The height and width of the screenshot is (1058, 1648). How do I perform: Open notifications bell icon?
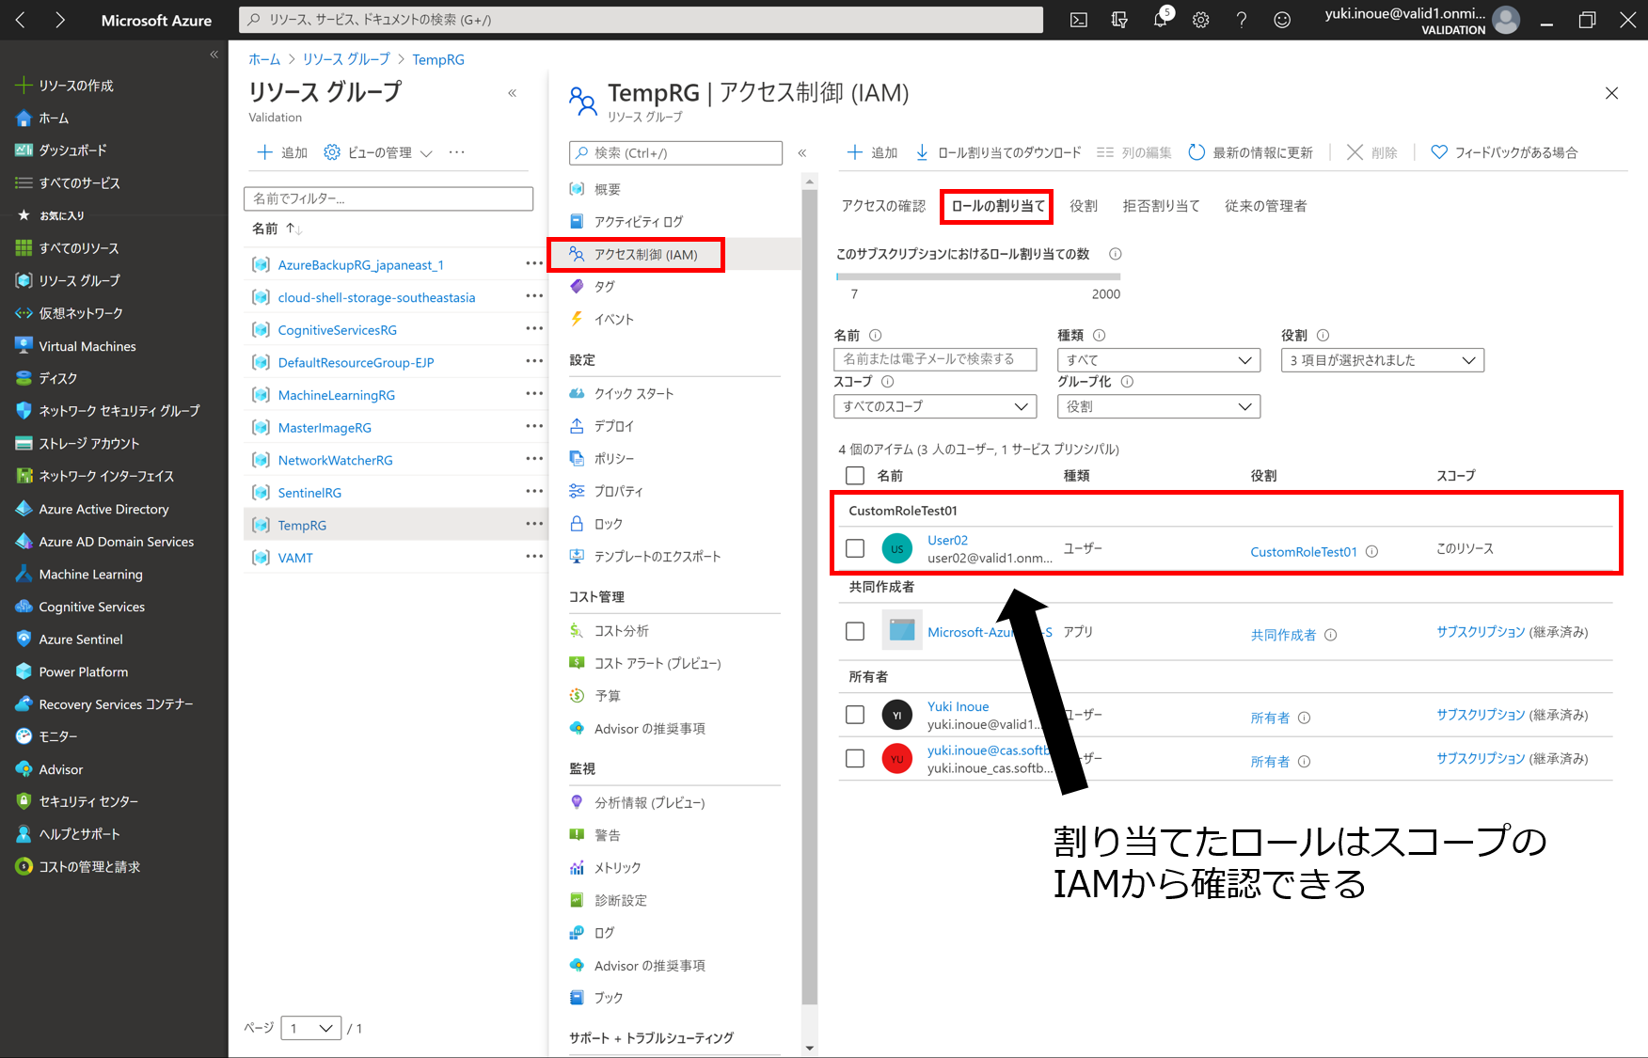[1161, 20]
